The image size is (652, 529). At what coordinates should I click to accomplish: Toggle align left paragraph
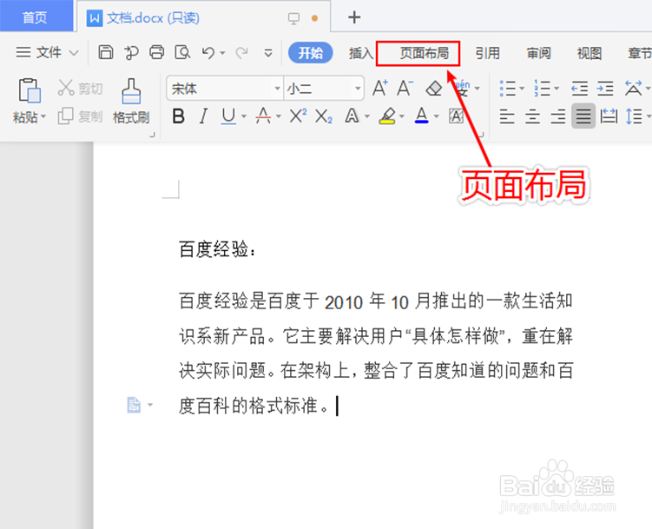click(x=507, y=116)
